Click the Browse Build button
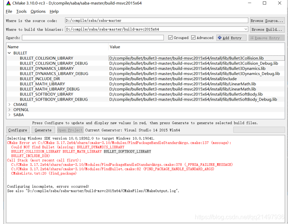 (x=267, y=29)
